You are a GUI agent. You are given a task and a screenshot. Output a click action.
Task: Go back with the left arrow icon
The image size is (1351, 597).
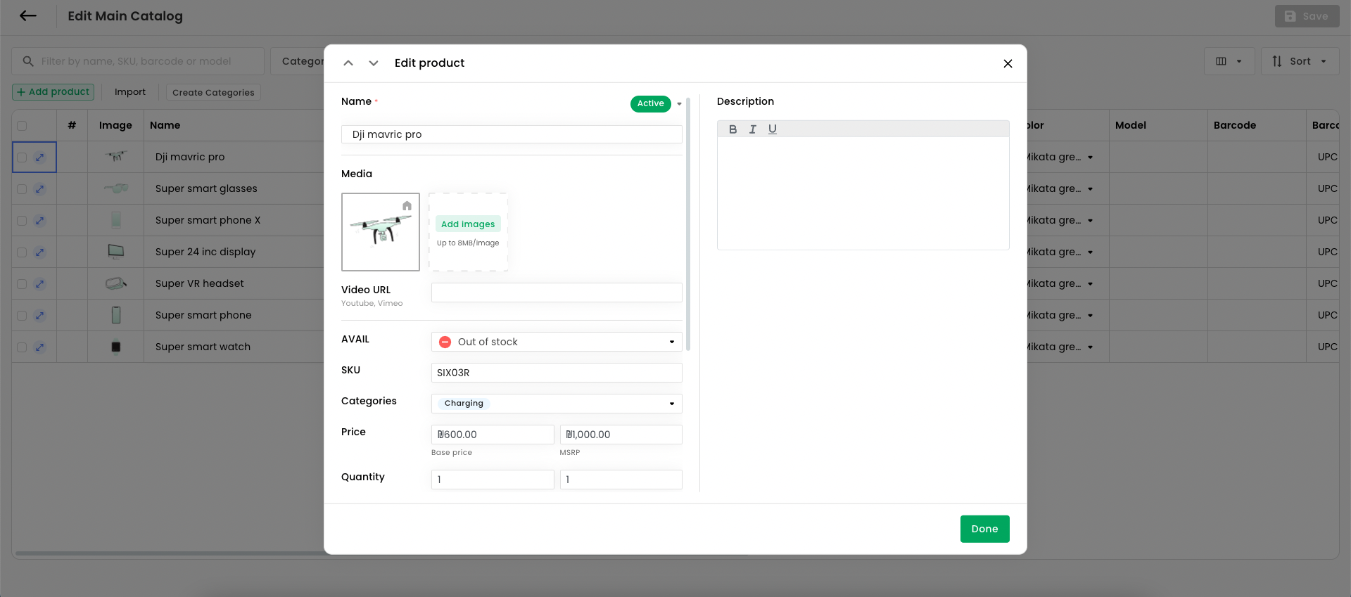[28, 15]
